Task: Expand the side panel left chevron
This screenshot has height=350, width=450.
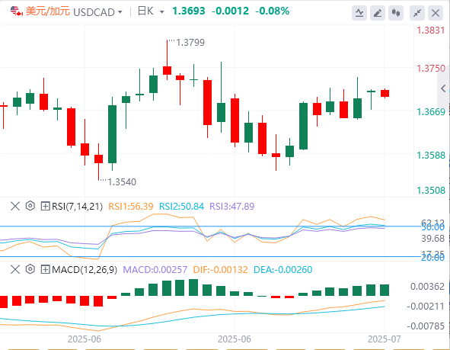Action: pyautogui.click(x=443, y=88)
